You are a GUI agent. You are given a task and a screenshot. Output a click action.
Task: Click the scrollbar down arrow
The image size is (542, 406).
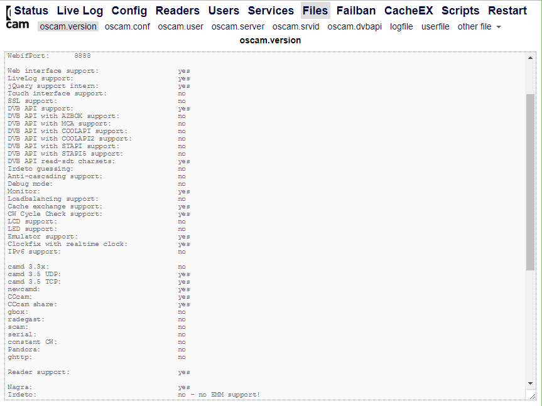click(530, 383)
